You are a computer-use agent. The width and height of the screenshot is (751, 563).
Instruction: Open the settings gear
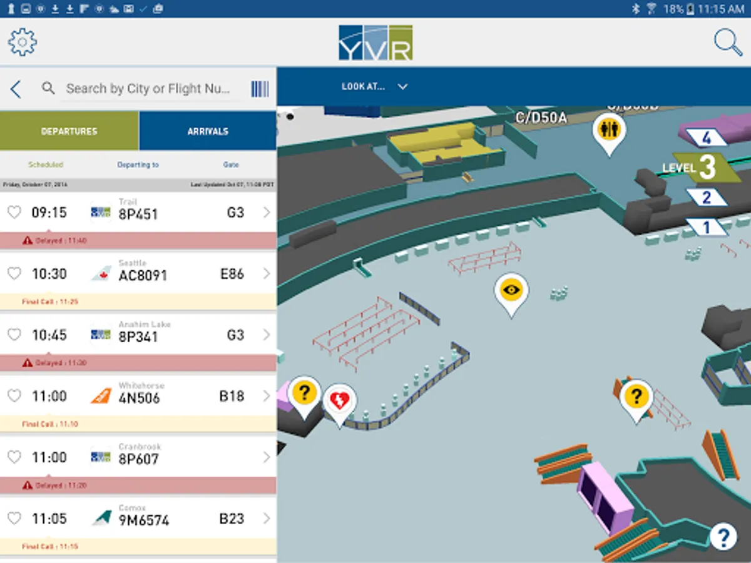coord(23,42)
